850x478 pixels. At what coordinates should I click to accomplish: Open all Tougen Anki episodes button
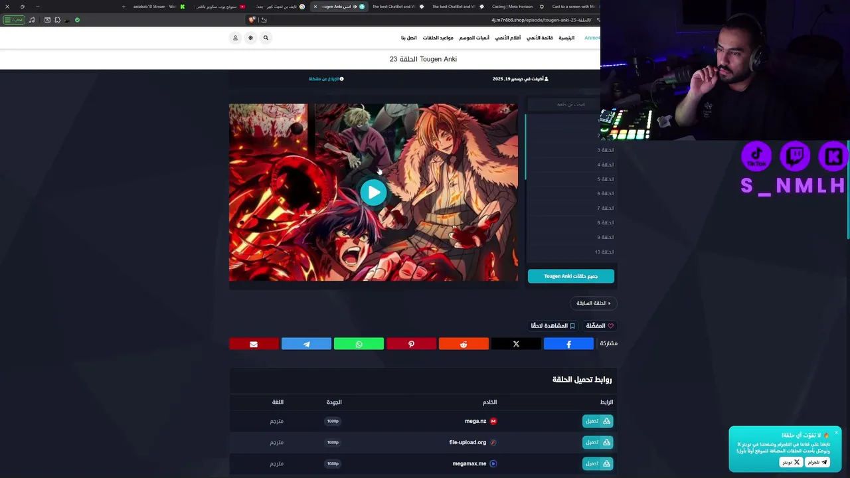point(571,276)
